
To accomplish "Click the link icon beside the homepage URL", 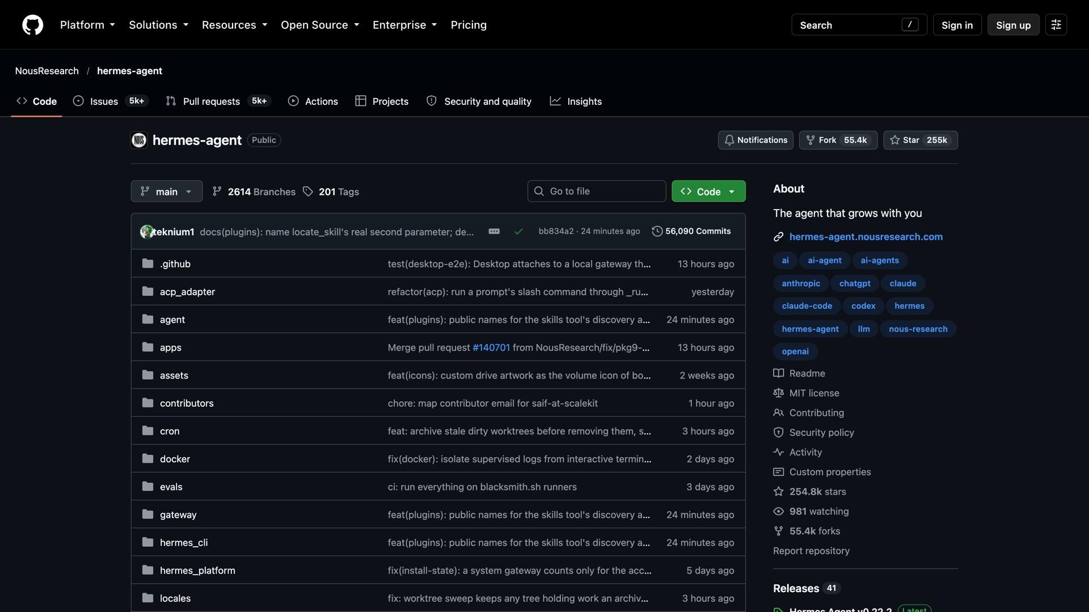I will [x=778, y=237].
